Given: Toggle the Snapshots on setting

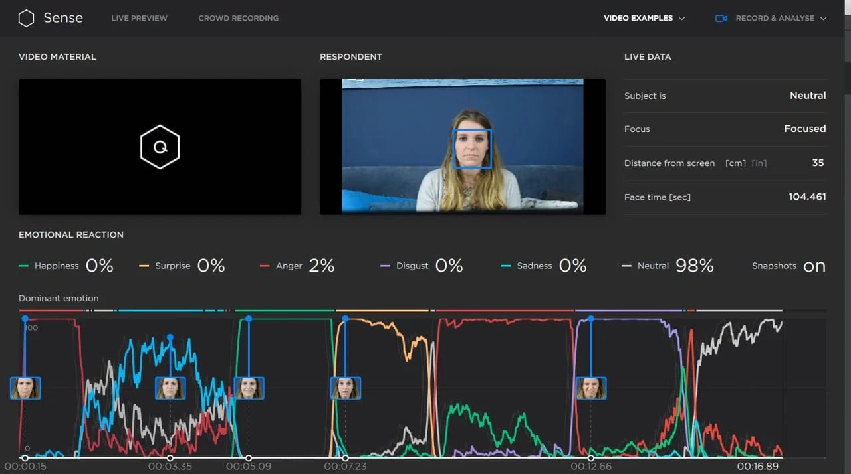Looking at the screenshot, I should (814, 266).
